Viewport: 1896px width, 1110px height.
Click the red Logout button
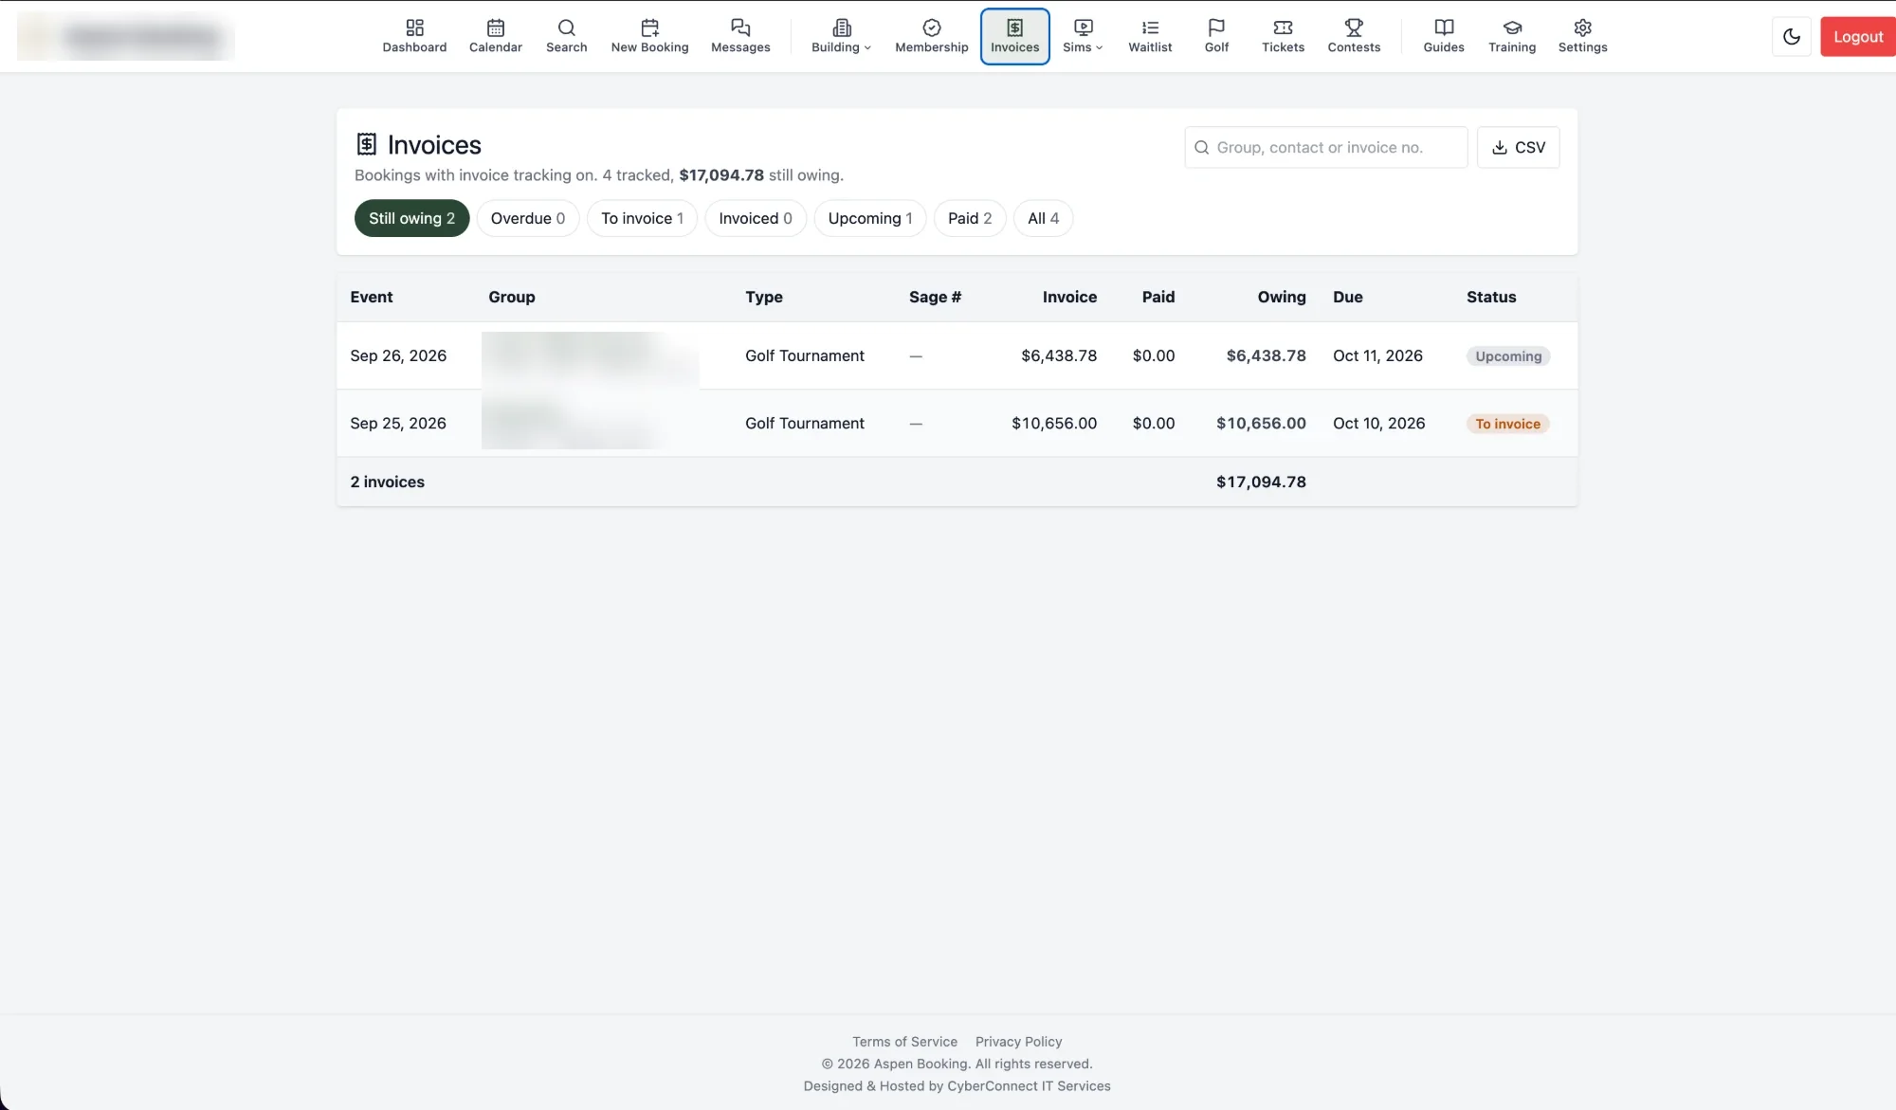(x=1857, y=37)
